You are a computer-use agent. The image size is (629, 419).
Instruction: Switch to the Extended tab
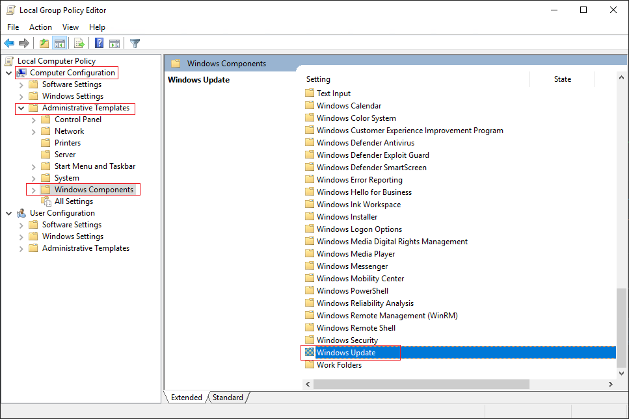click(187, 398)
